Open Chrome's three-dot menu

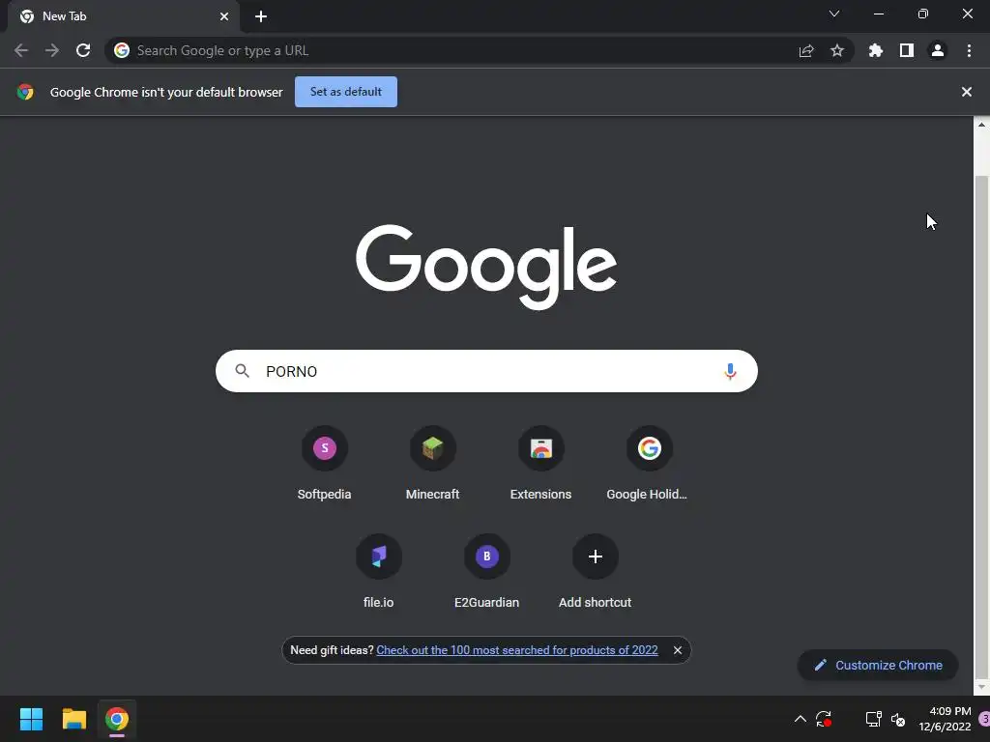click(969, 50)
